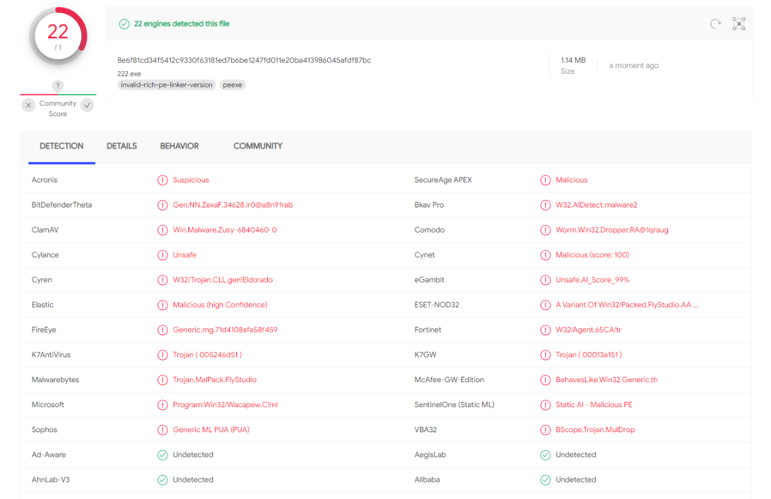771x499 pixels.
Task: Click the SecureAge APEX Malicious result
Action: click(x=572, y=180)
